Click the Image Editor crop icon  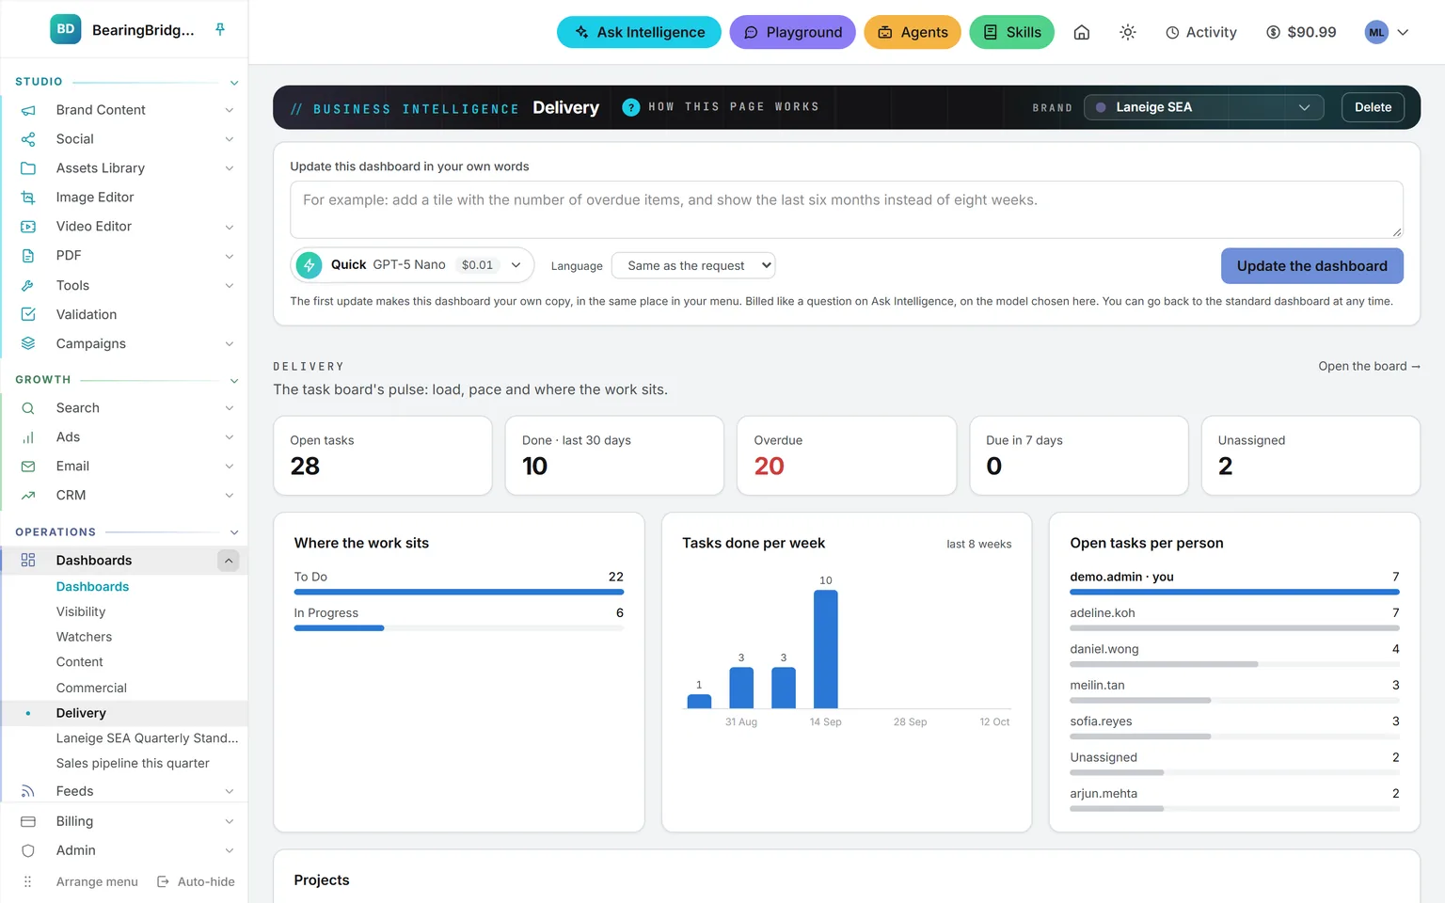[x=28, y=198]
